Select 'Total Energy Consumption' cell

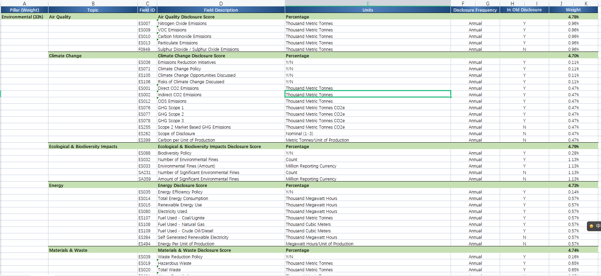221,198
